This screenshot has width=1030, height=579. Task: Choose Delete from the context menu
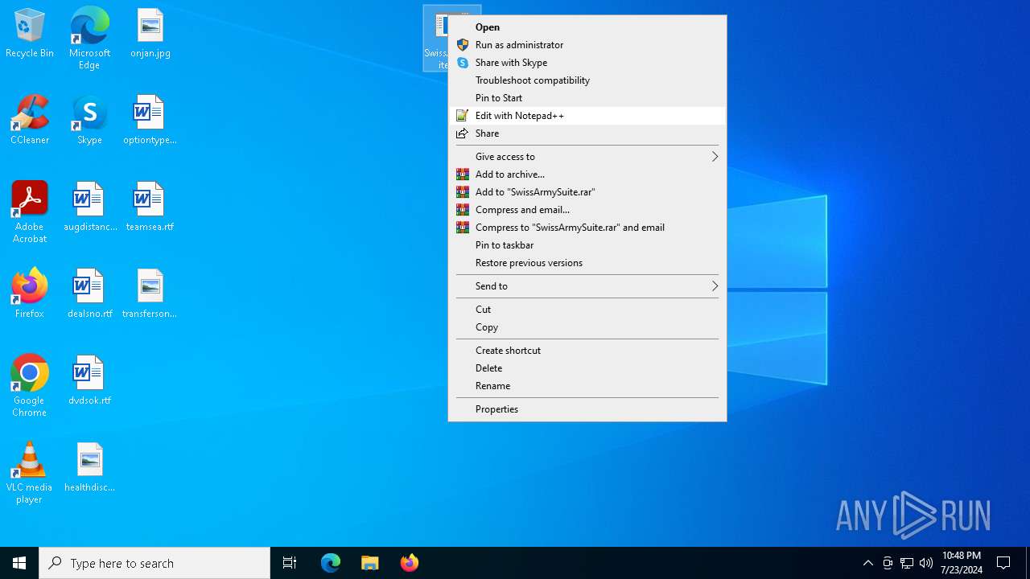[x=587, y=368]
